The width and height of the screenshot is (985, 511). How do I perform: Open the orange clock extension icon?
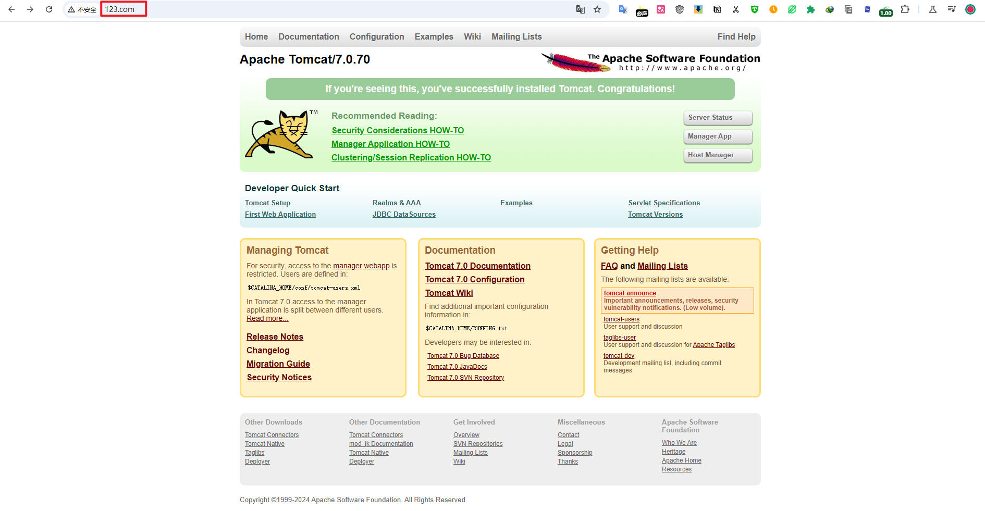773,9
